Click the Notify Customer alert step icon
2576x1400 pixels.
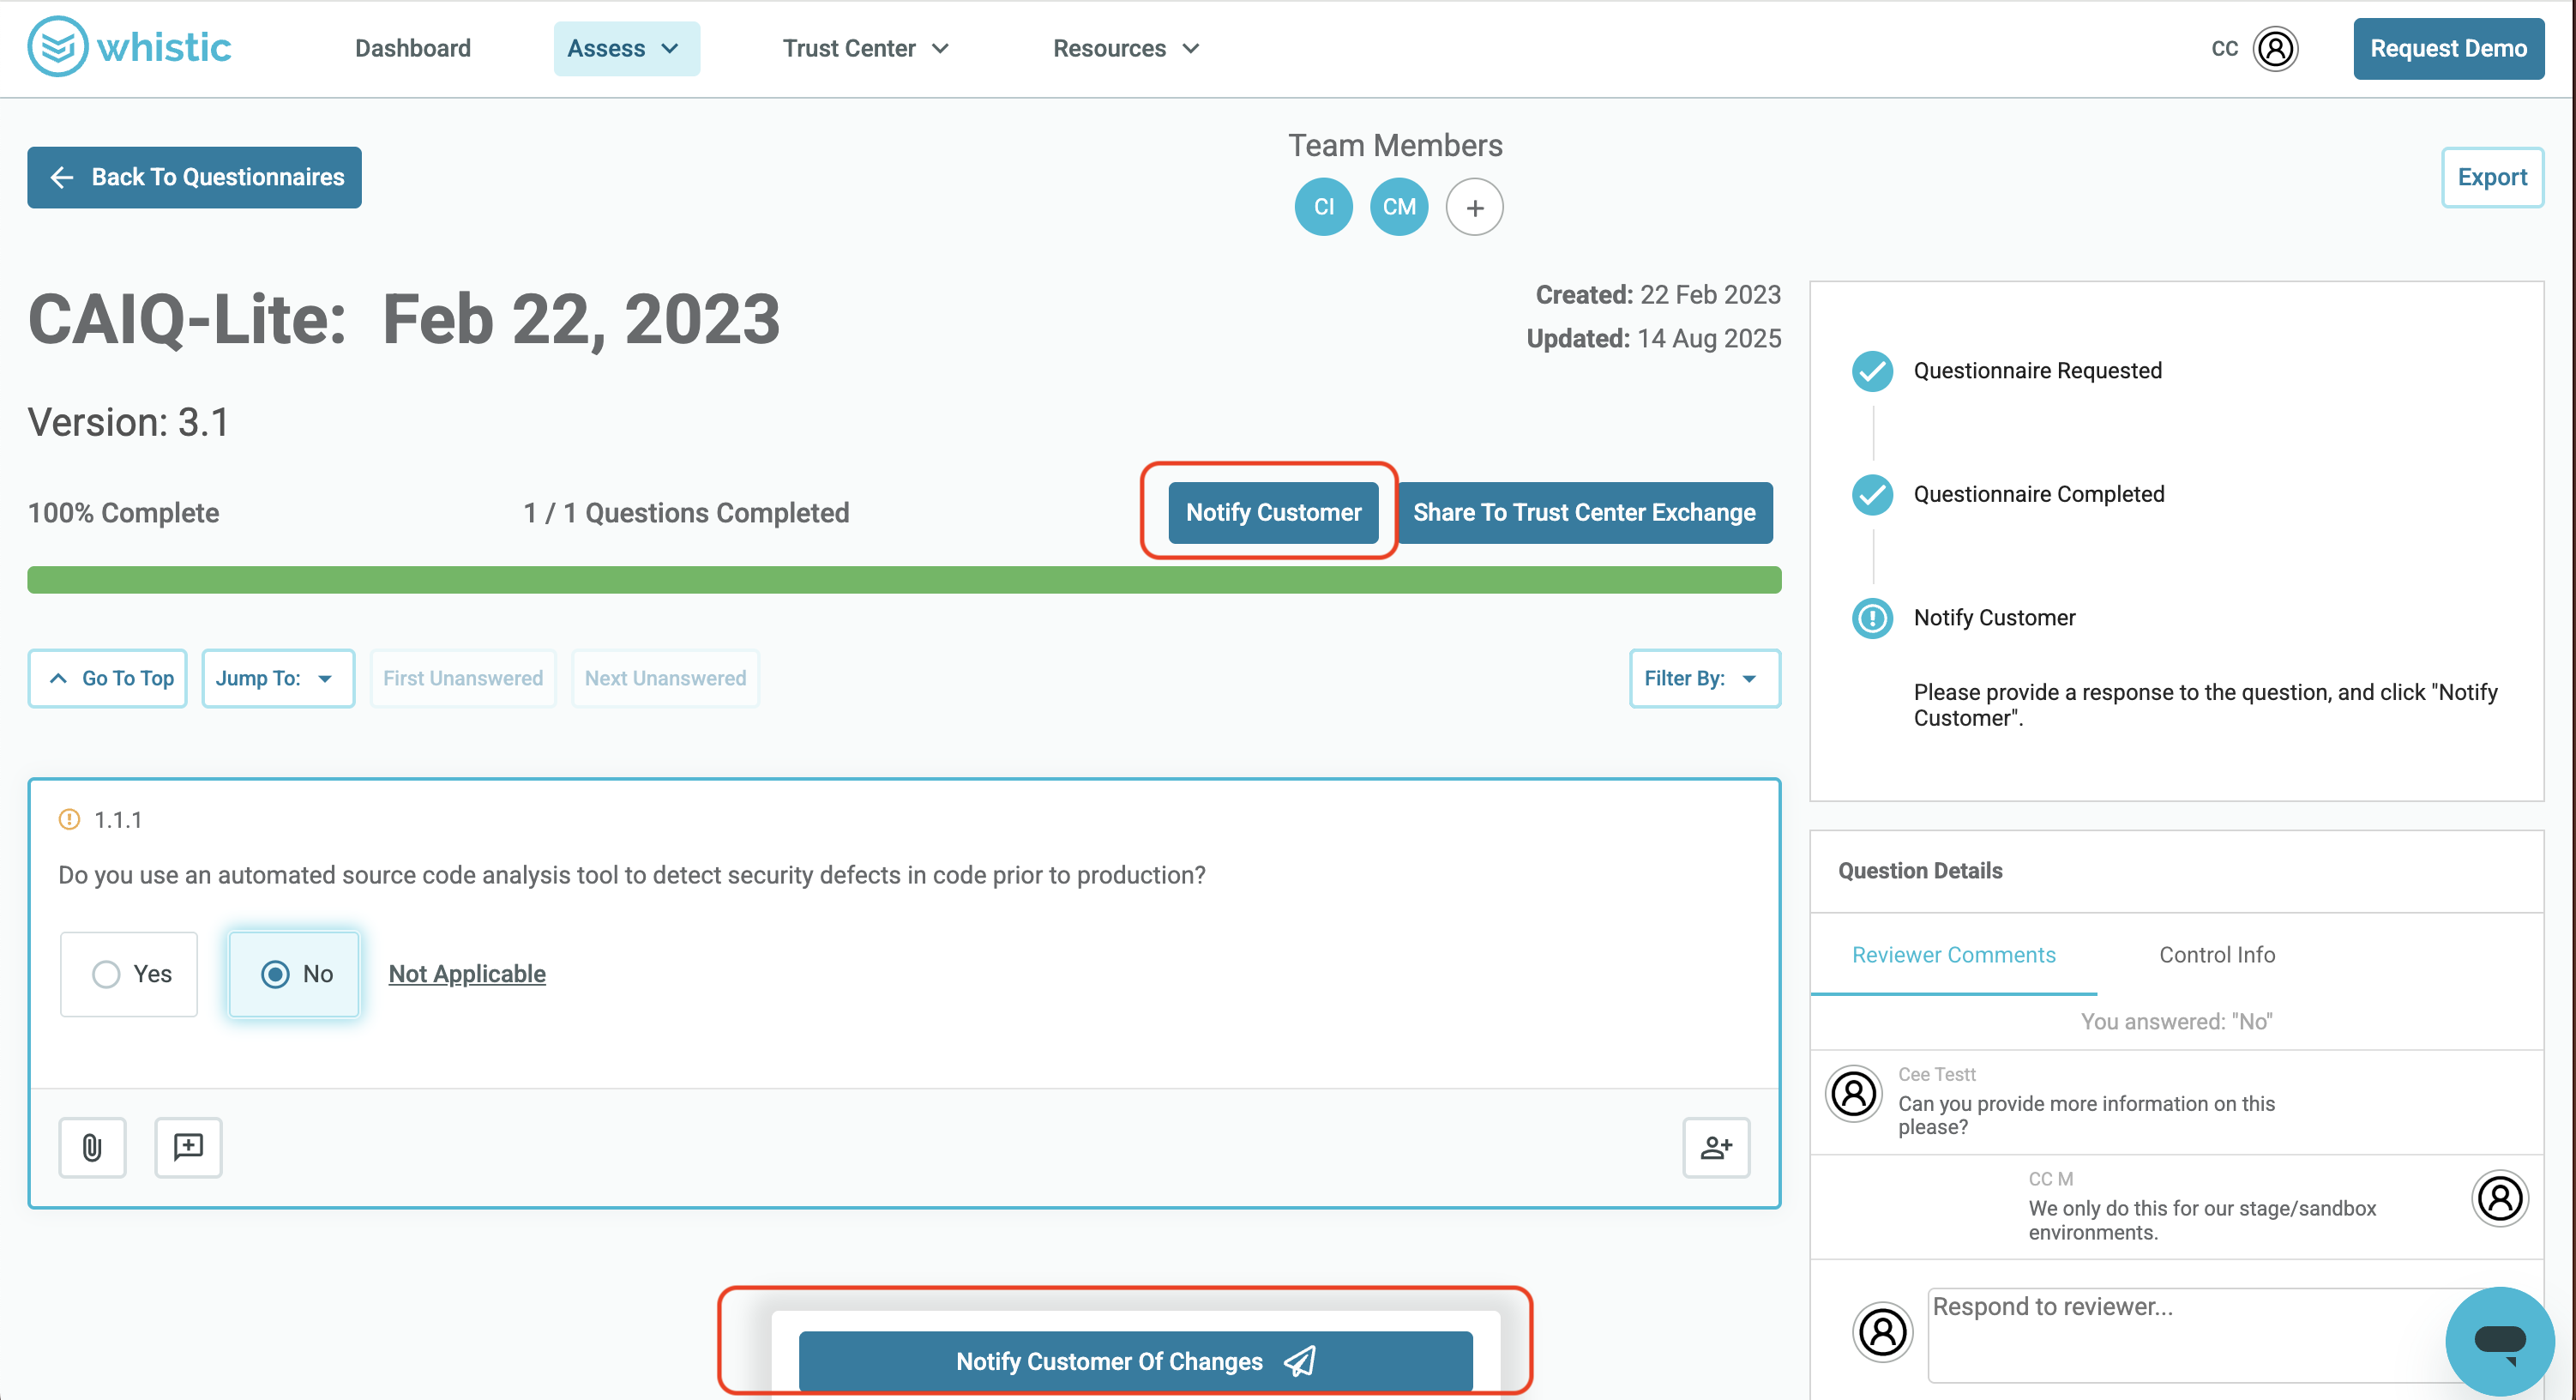(1872, 618)
